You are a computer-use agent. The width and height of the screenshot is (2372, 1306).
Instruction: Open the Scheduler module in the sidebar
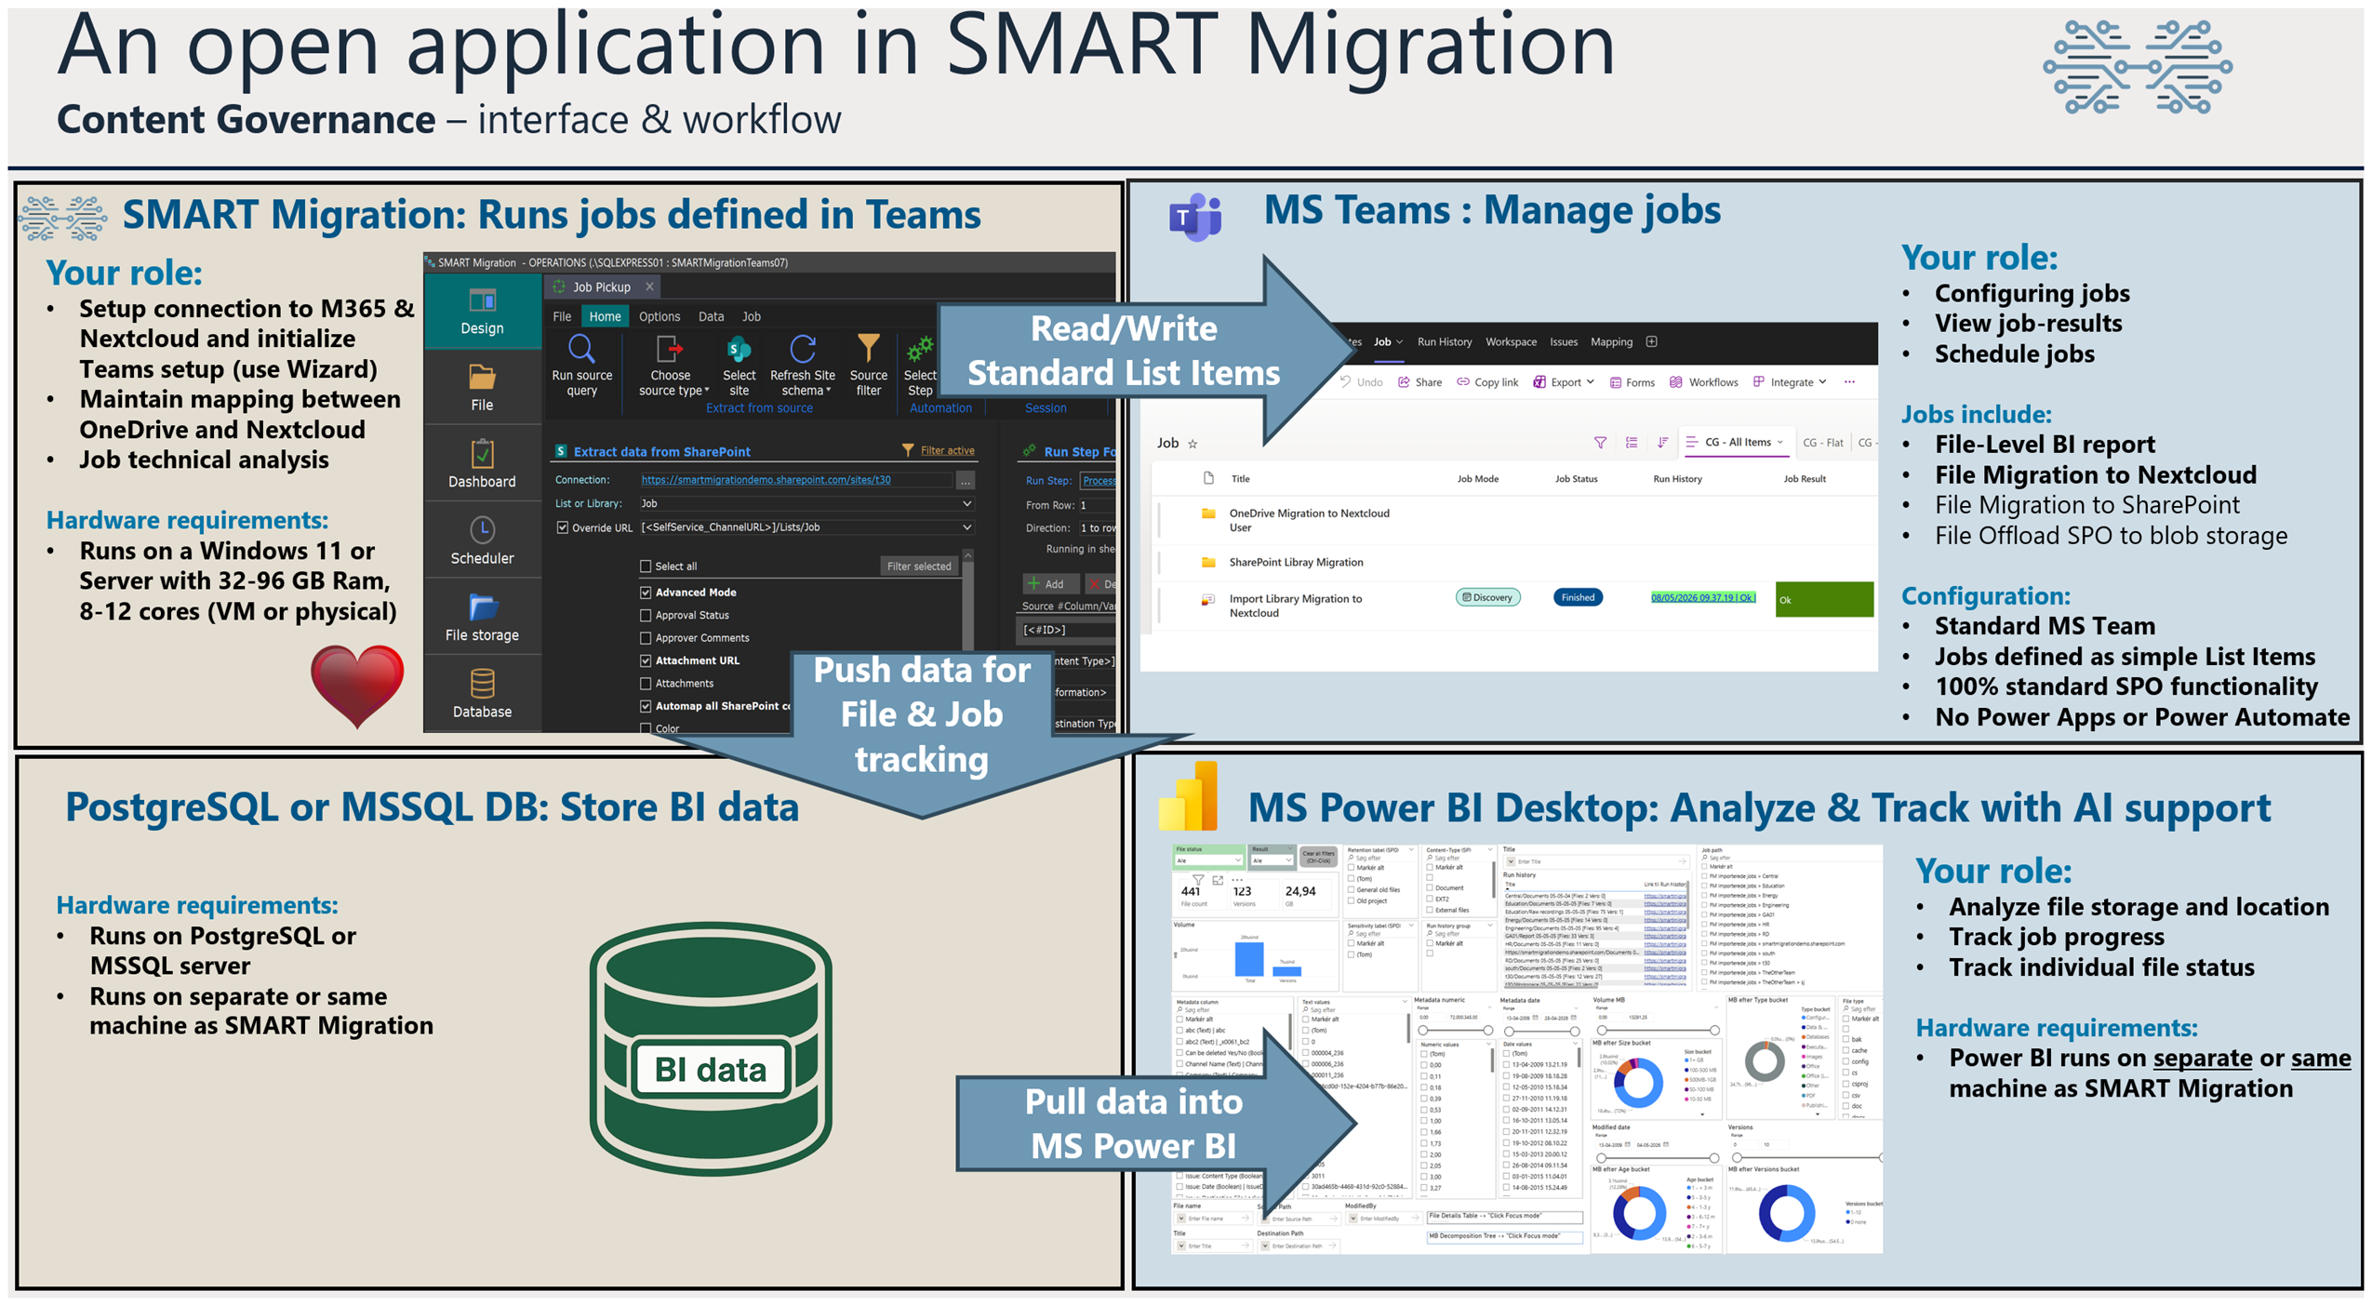coord(482,541)
